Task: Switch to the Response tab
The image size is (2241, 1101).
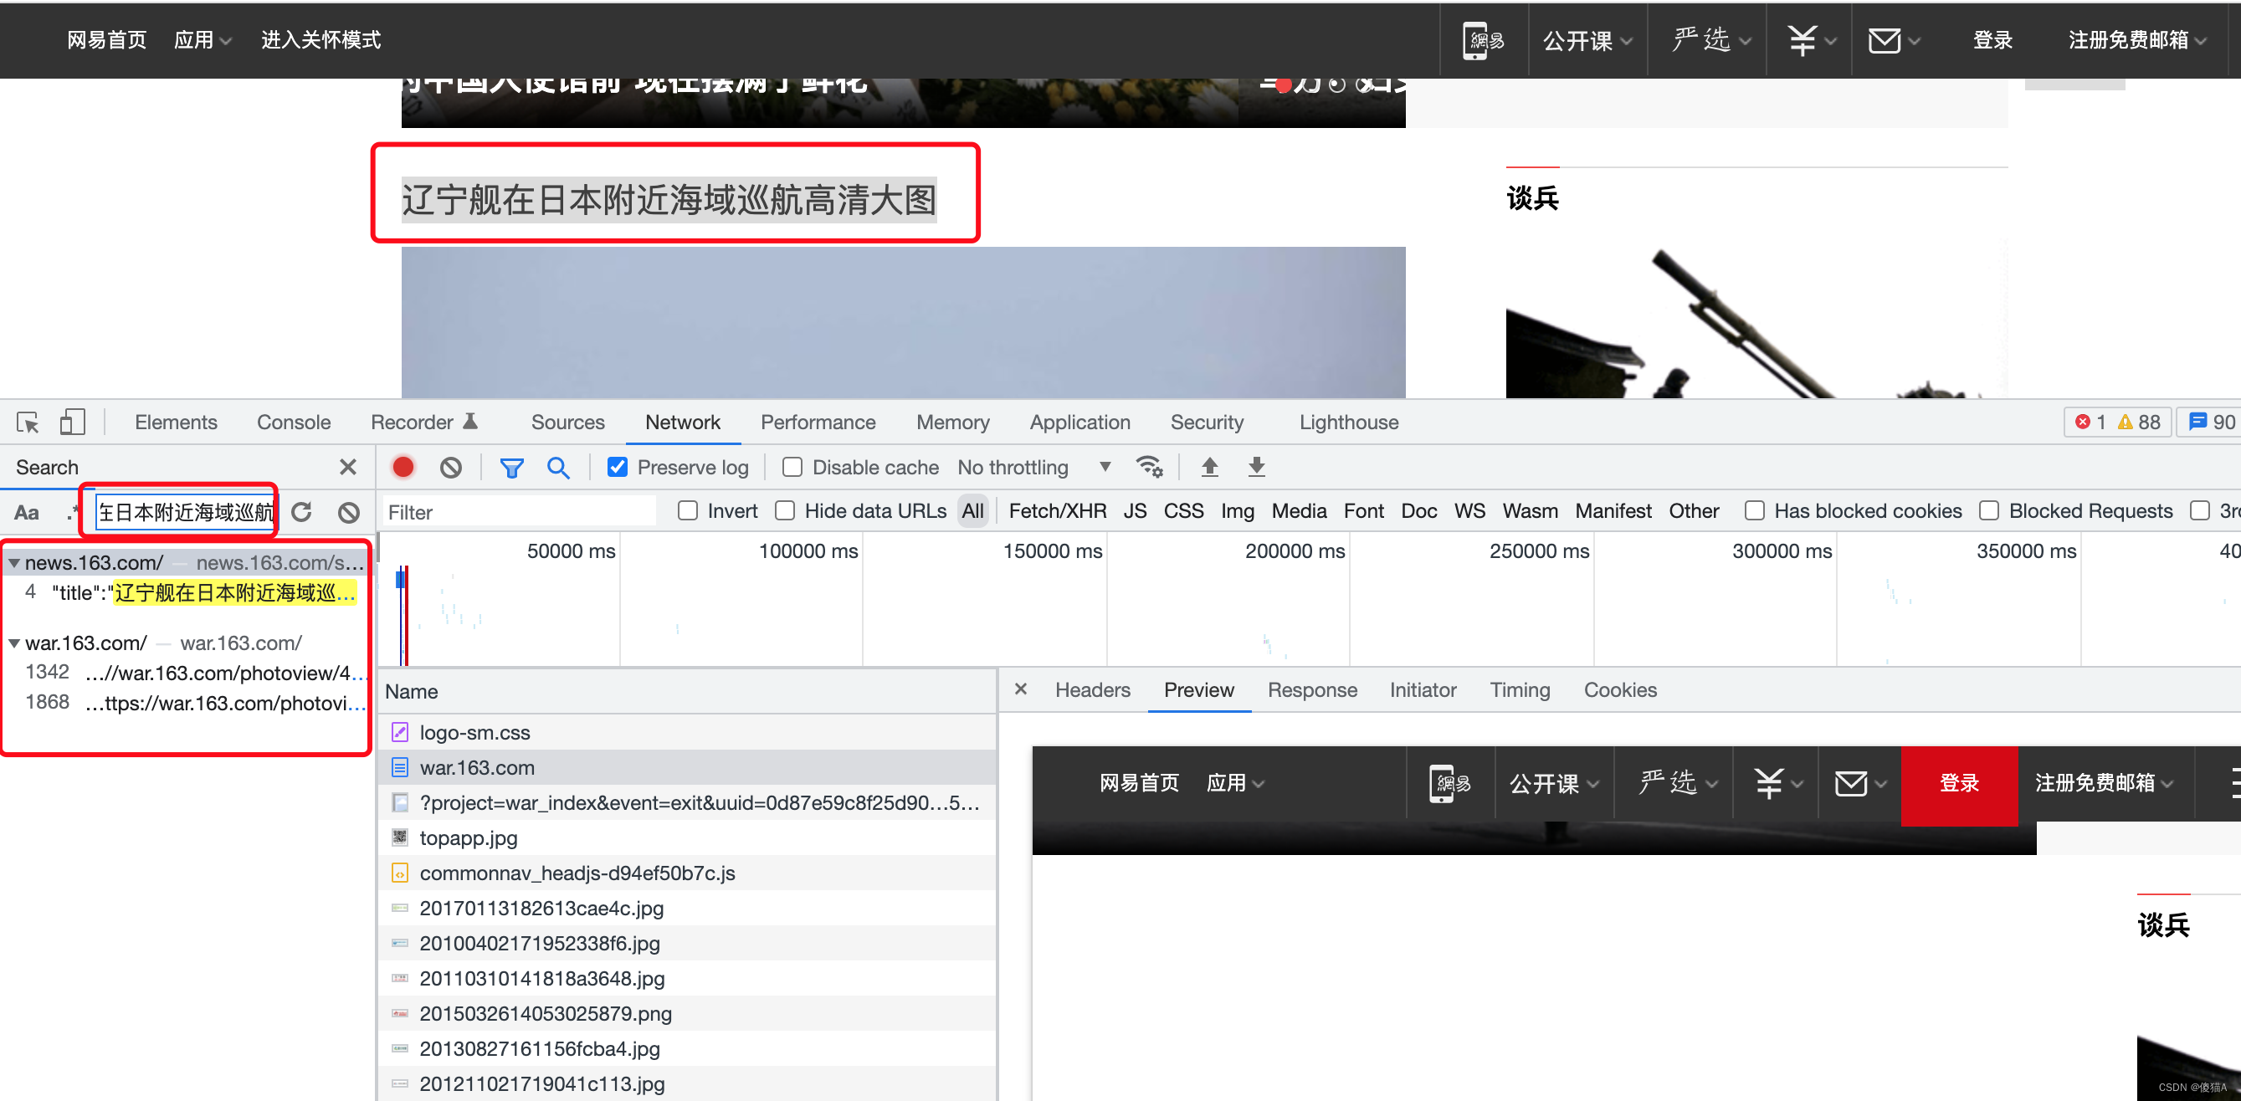Action: click(1313, 689)
